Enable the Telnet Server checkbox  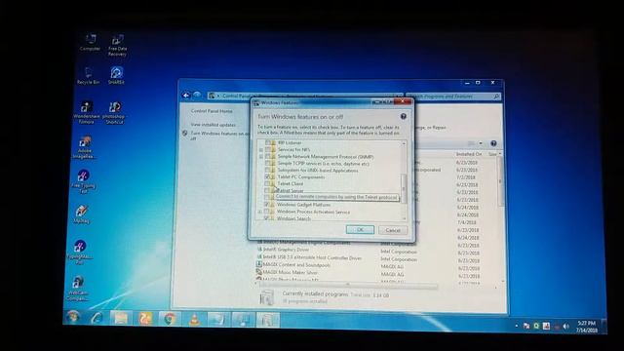267,190
